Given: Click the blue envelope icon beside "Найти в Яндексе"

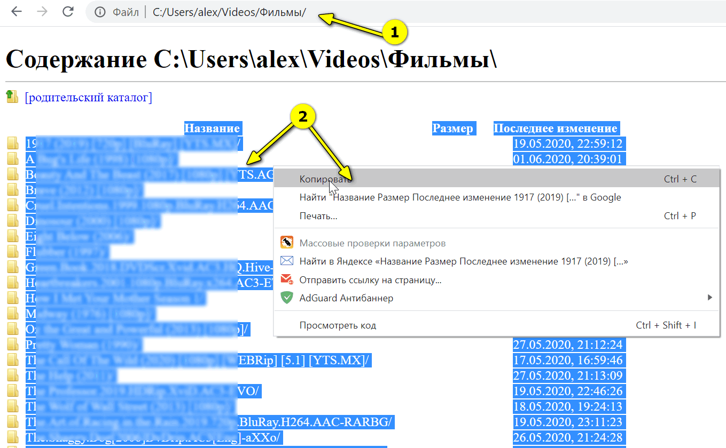Looking at the screenshot, I should (287, 261).
